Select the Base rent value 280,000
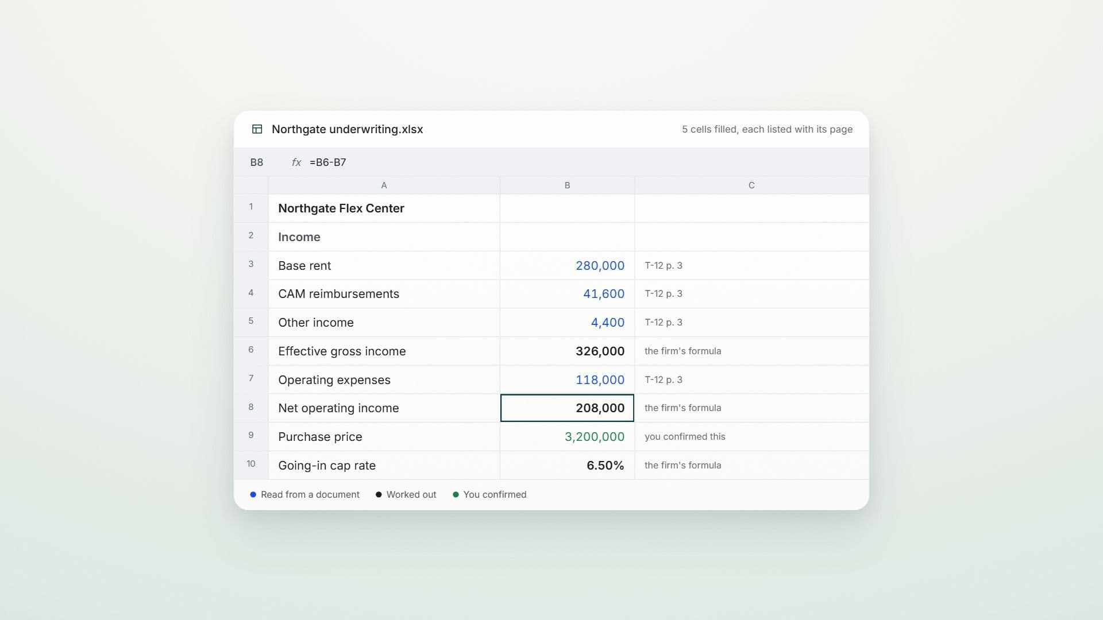This screenshot has width=1103, height=620. (x=567, y=266)
